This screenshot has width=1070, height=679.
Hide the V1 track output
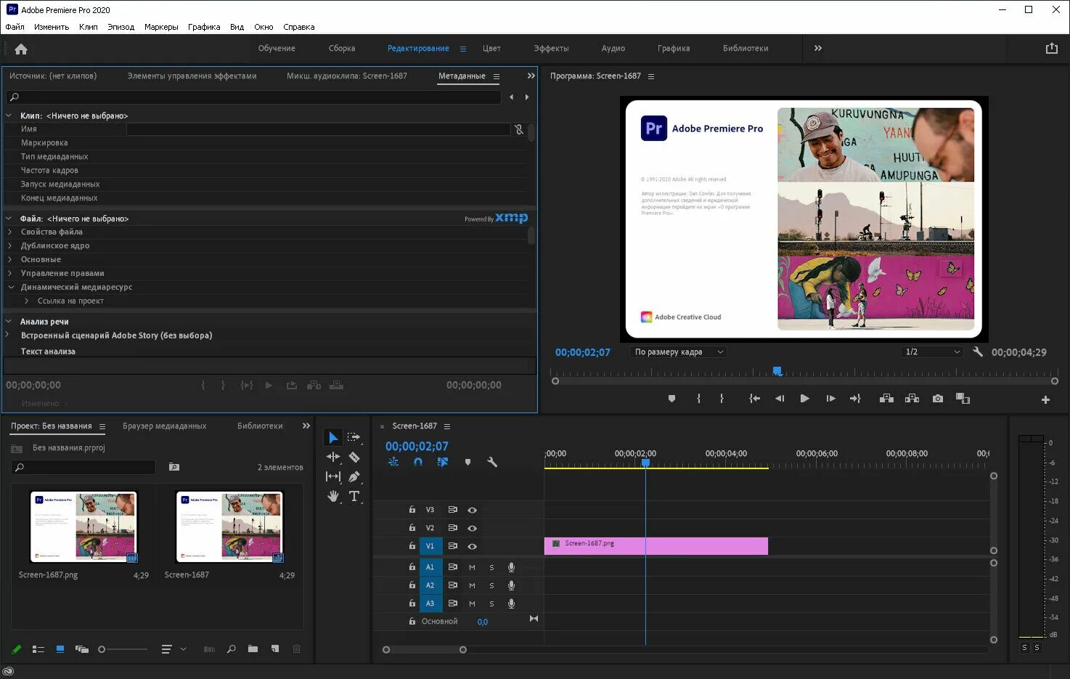(x=472, y=546)
